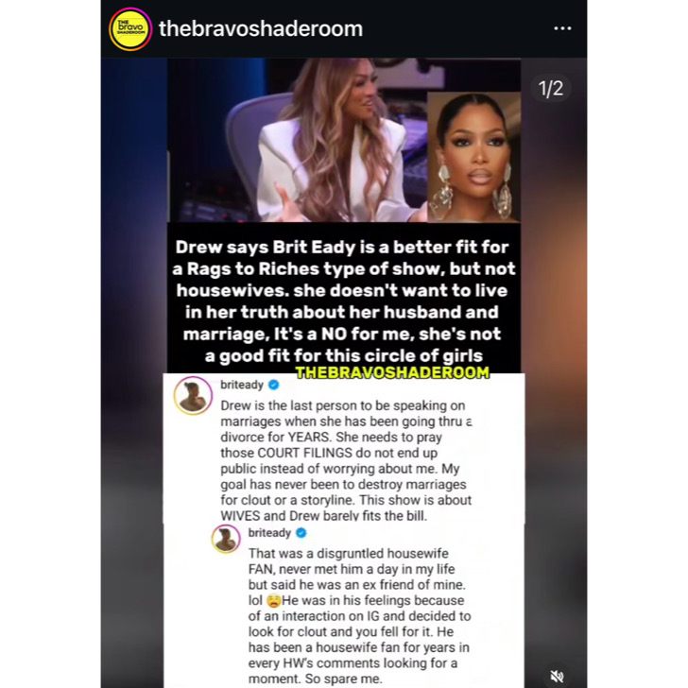The image size is (688, 688).
Task: Tap the crying emoji in second reply
Action: [x=273, y=600]
